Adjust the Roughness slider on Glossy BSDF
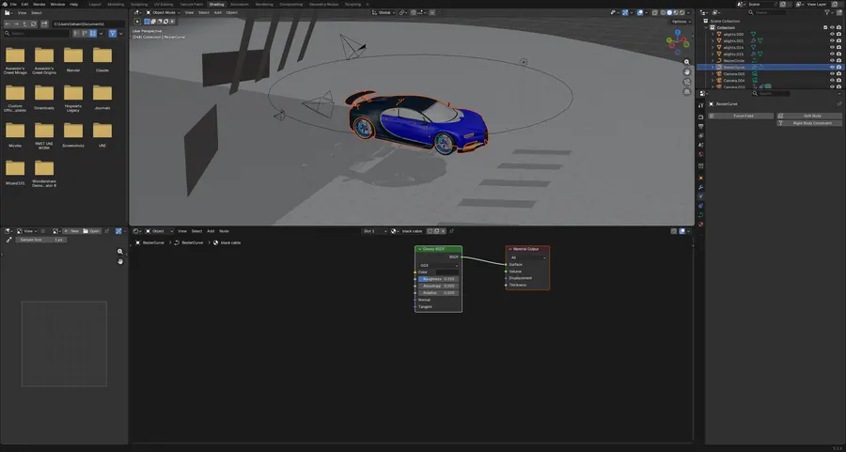 439,279
